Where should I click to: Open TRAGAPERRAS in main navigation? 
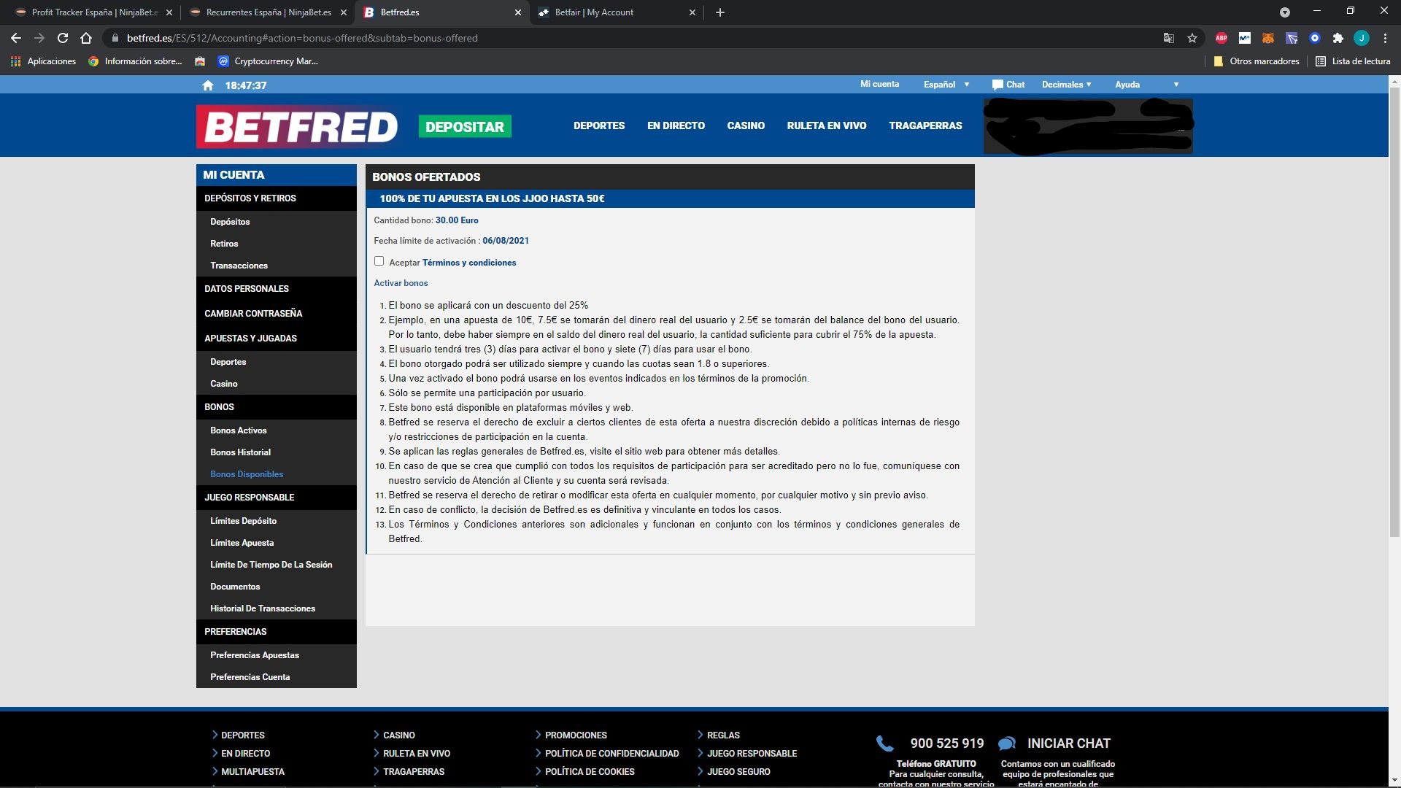point(925,125)
